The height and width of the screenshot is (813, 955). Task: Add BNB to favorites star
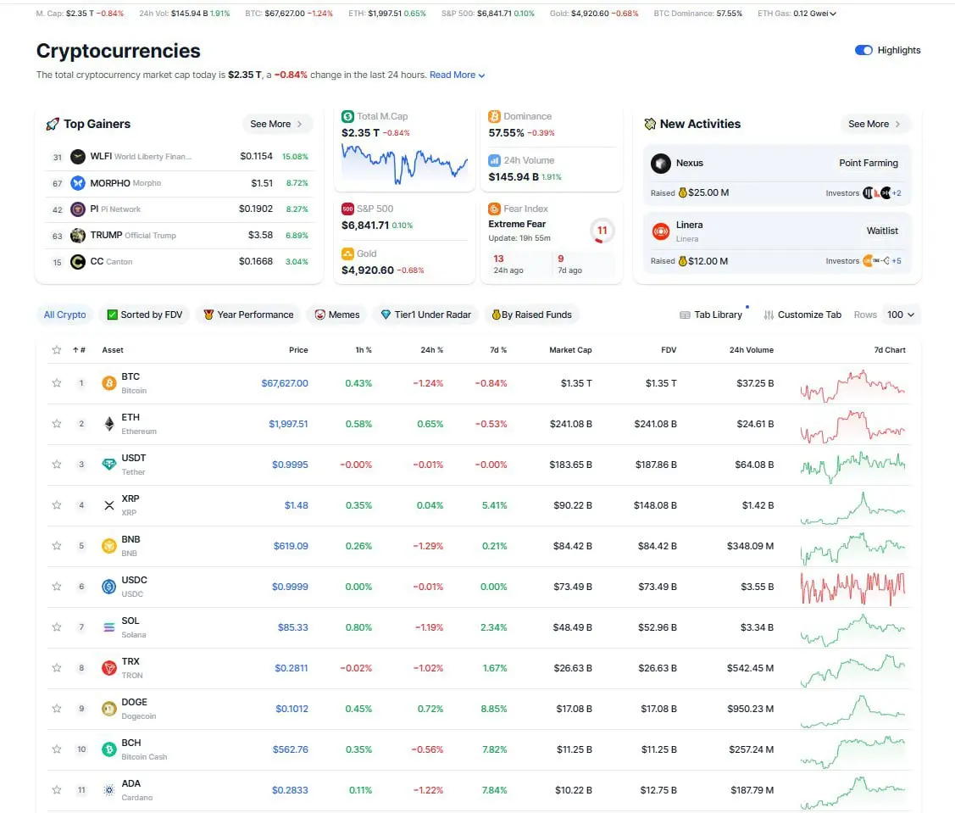pyautogui.click(x=57, y=545)
